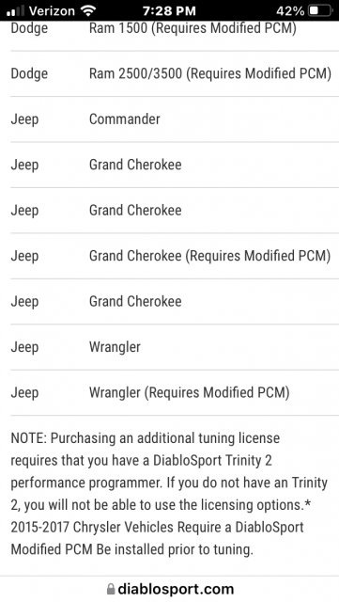Viewport: 339px width, 602px height.
Task: Select the Jeep Commander row
Action: pos(175,119)
